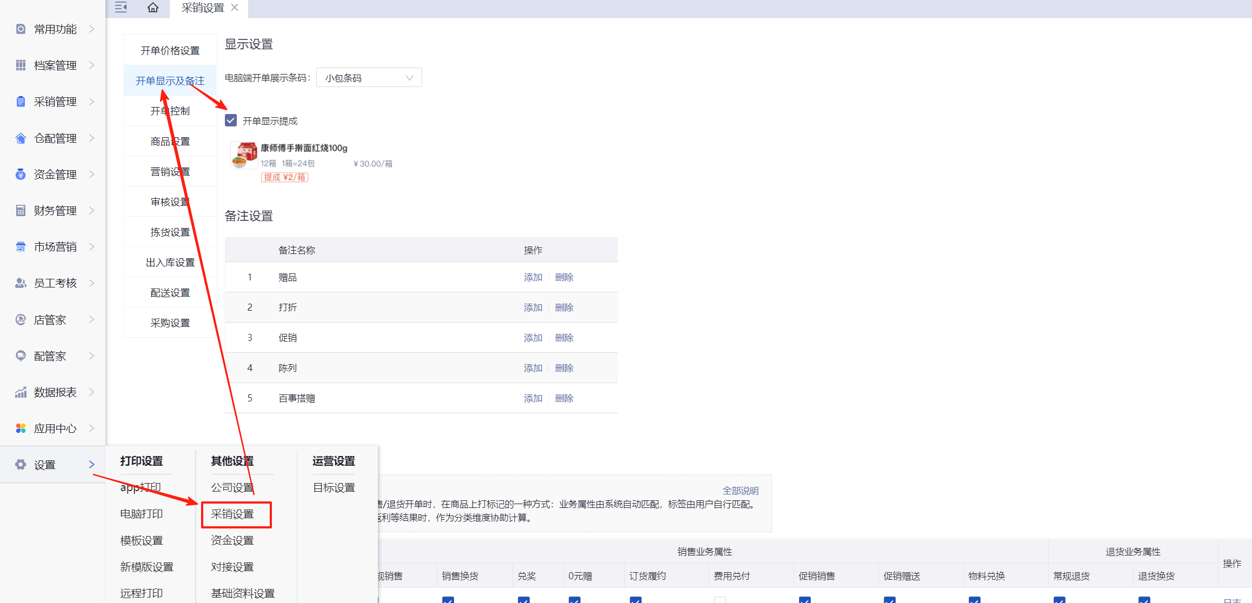Click the 设置 gear icon
1252x603 pixels.
pos(21,465)
